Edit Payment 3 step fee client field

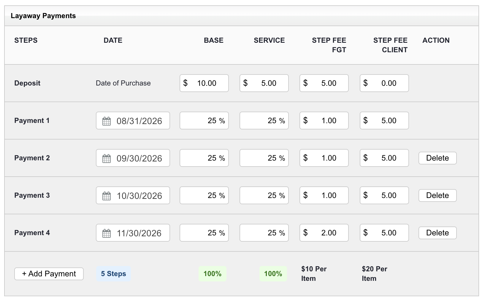pos(384,195)
